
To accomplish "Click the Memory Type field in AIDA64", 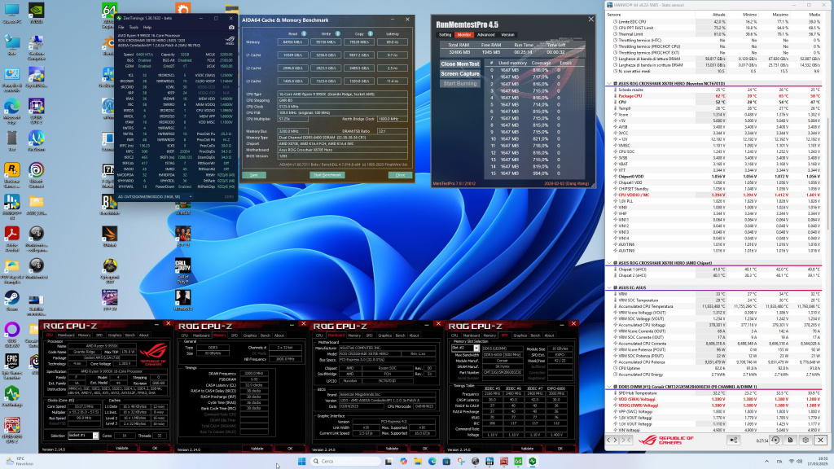I will pyautogui.click(x=343, y=137).
